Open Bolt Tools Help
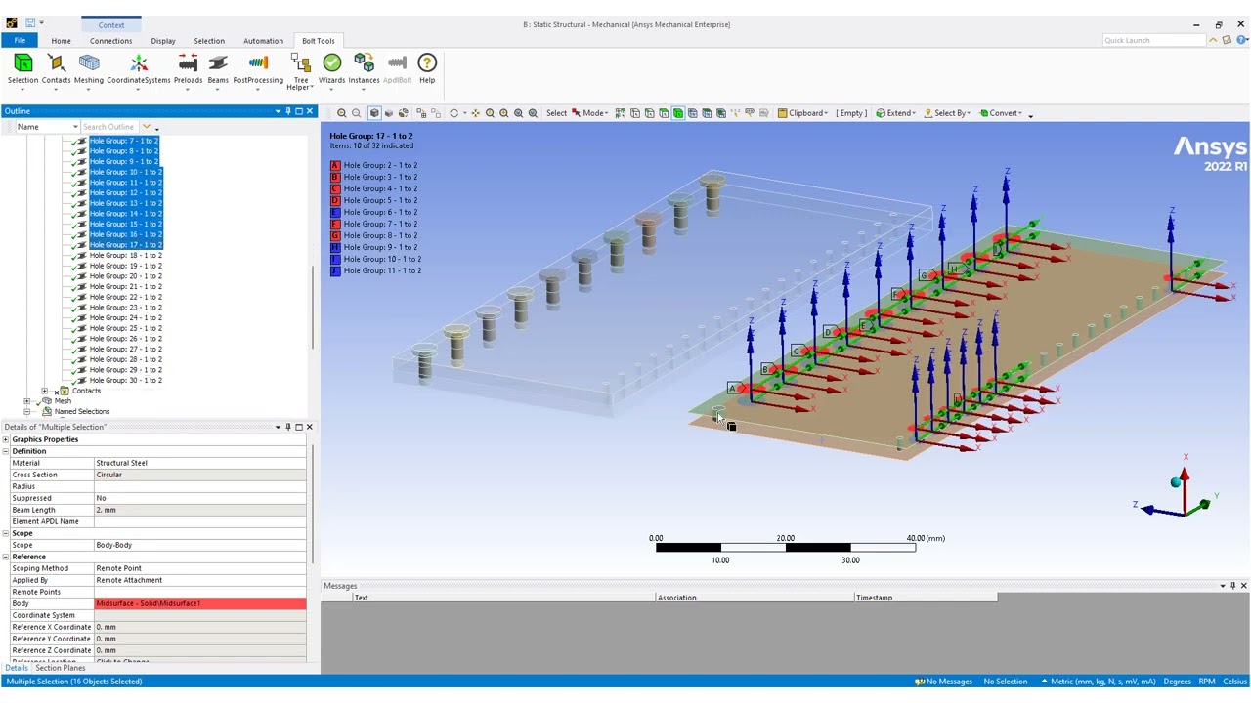Viewport: 1251px width, 703px height. [427, 69]
